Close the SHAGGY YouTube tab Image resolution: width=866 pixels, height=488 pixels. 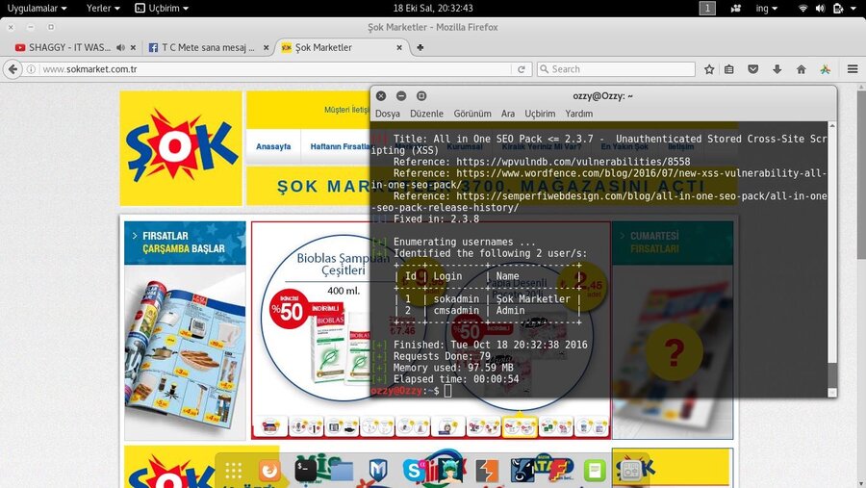coord(133,47)
